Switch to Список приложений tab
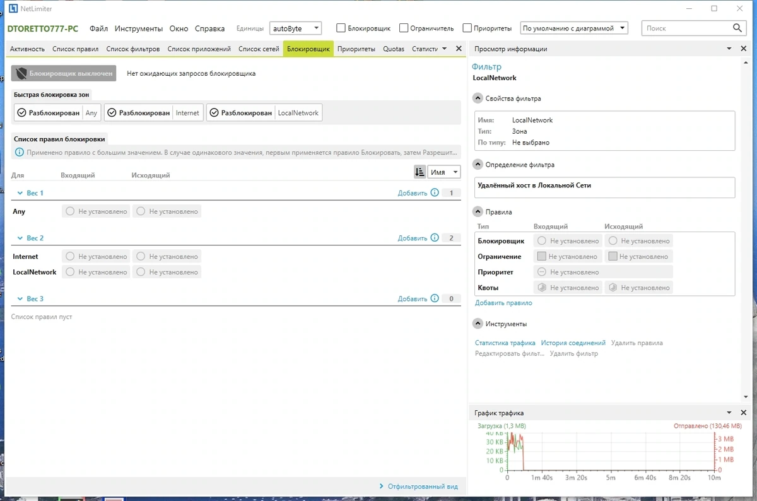The height and width of the screenshot is (501, 757). click(x=199, y=49)
